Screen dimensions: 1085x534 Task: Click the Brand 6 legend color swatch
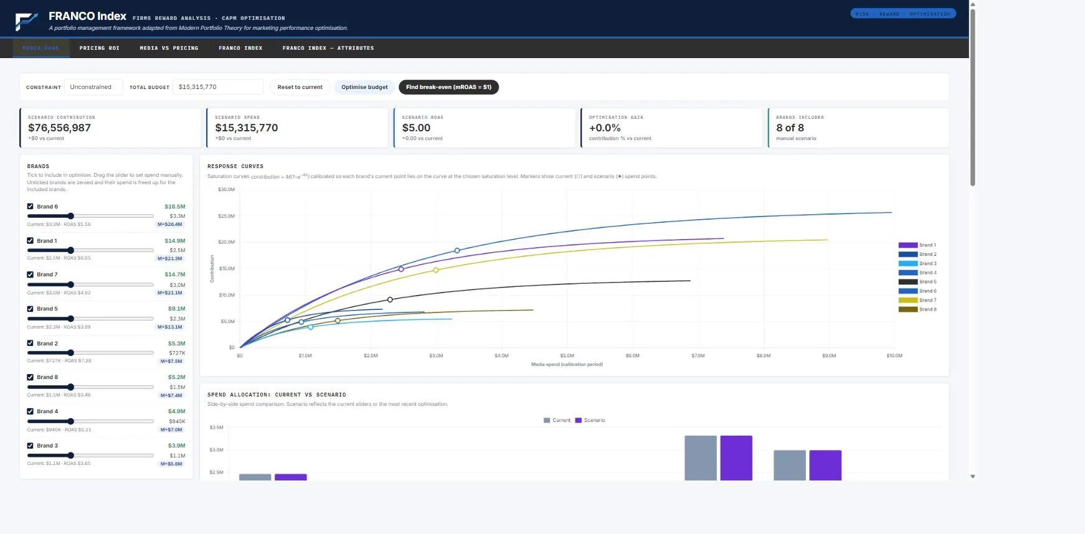907,291
